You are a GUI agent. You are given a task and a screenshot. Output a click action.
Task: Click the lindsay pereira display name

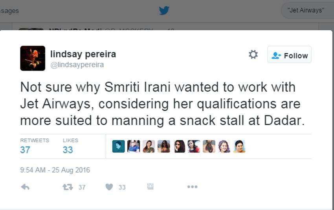(83, 54)
